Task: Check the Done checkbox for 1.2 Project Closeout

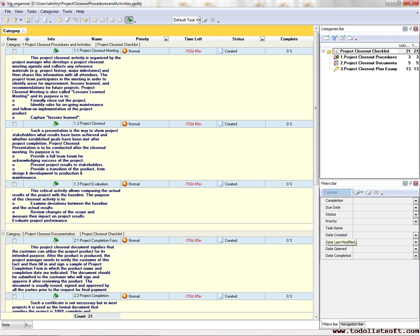Action: pos(14,124)
